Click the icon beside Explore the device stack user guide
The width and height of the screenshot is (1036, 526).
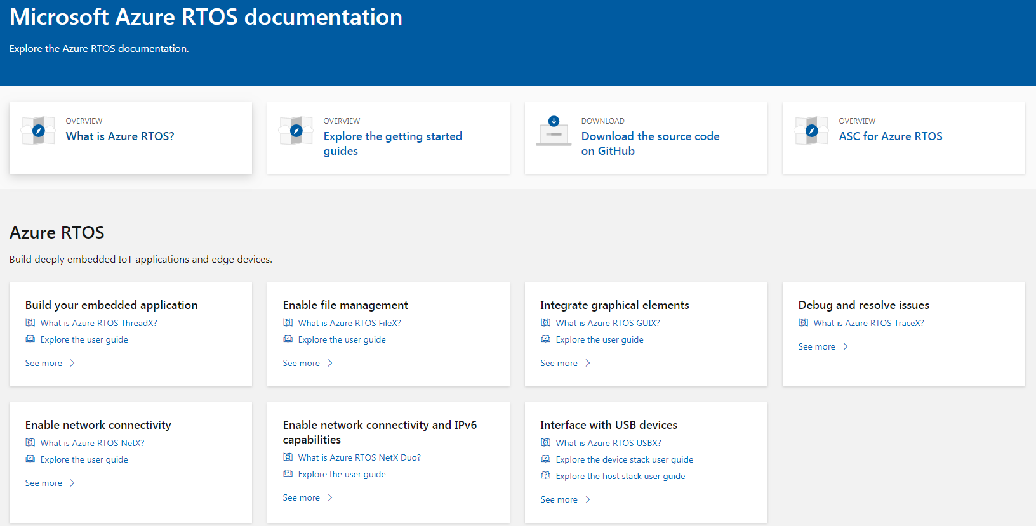tap(545, 459)
